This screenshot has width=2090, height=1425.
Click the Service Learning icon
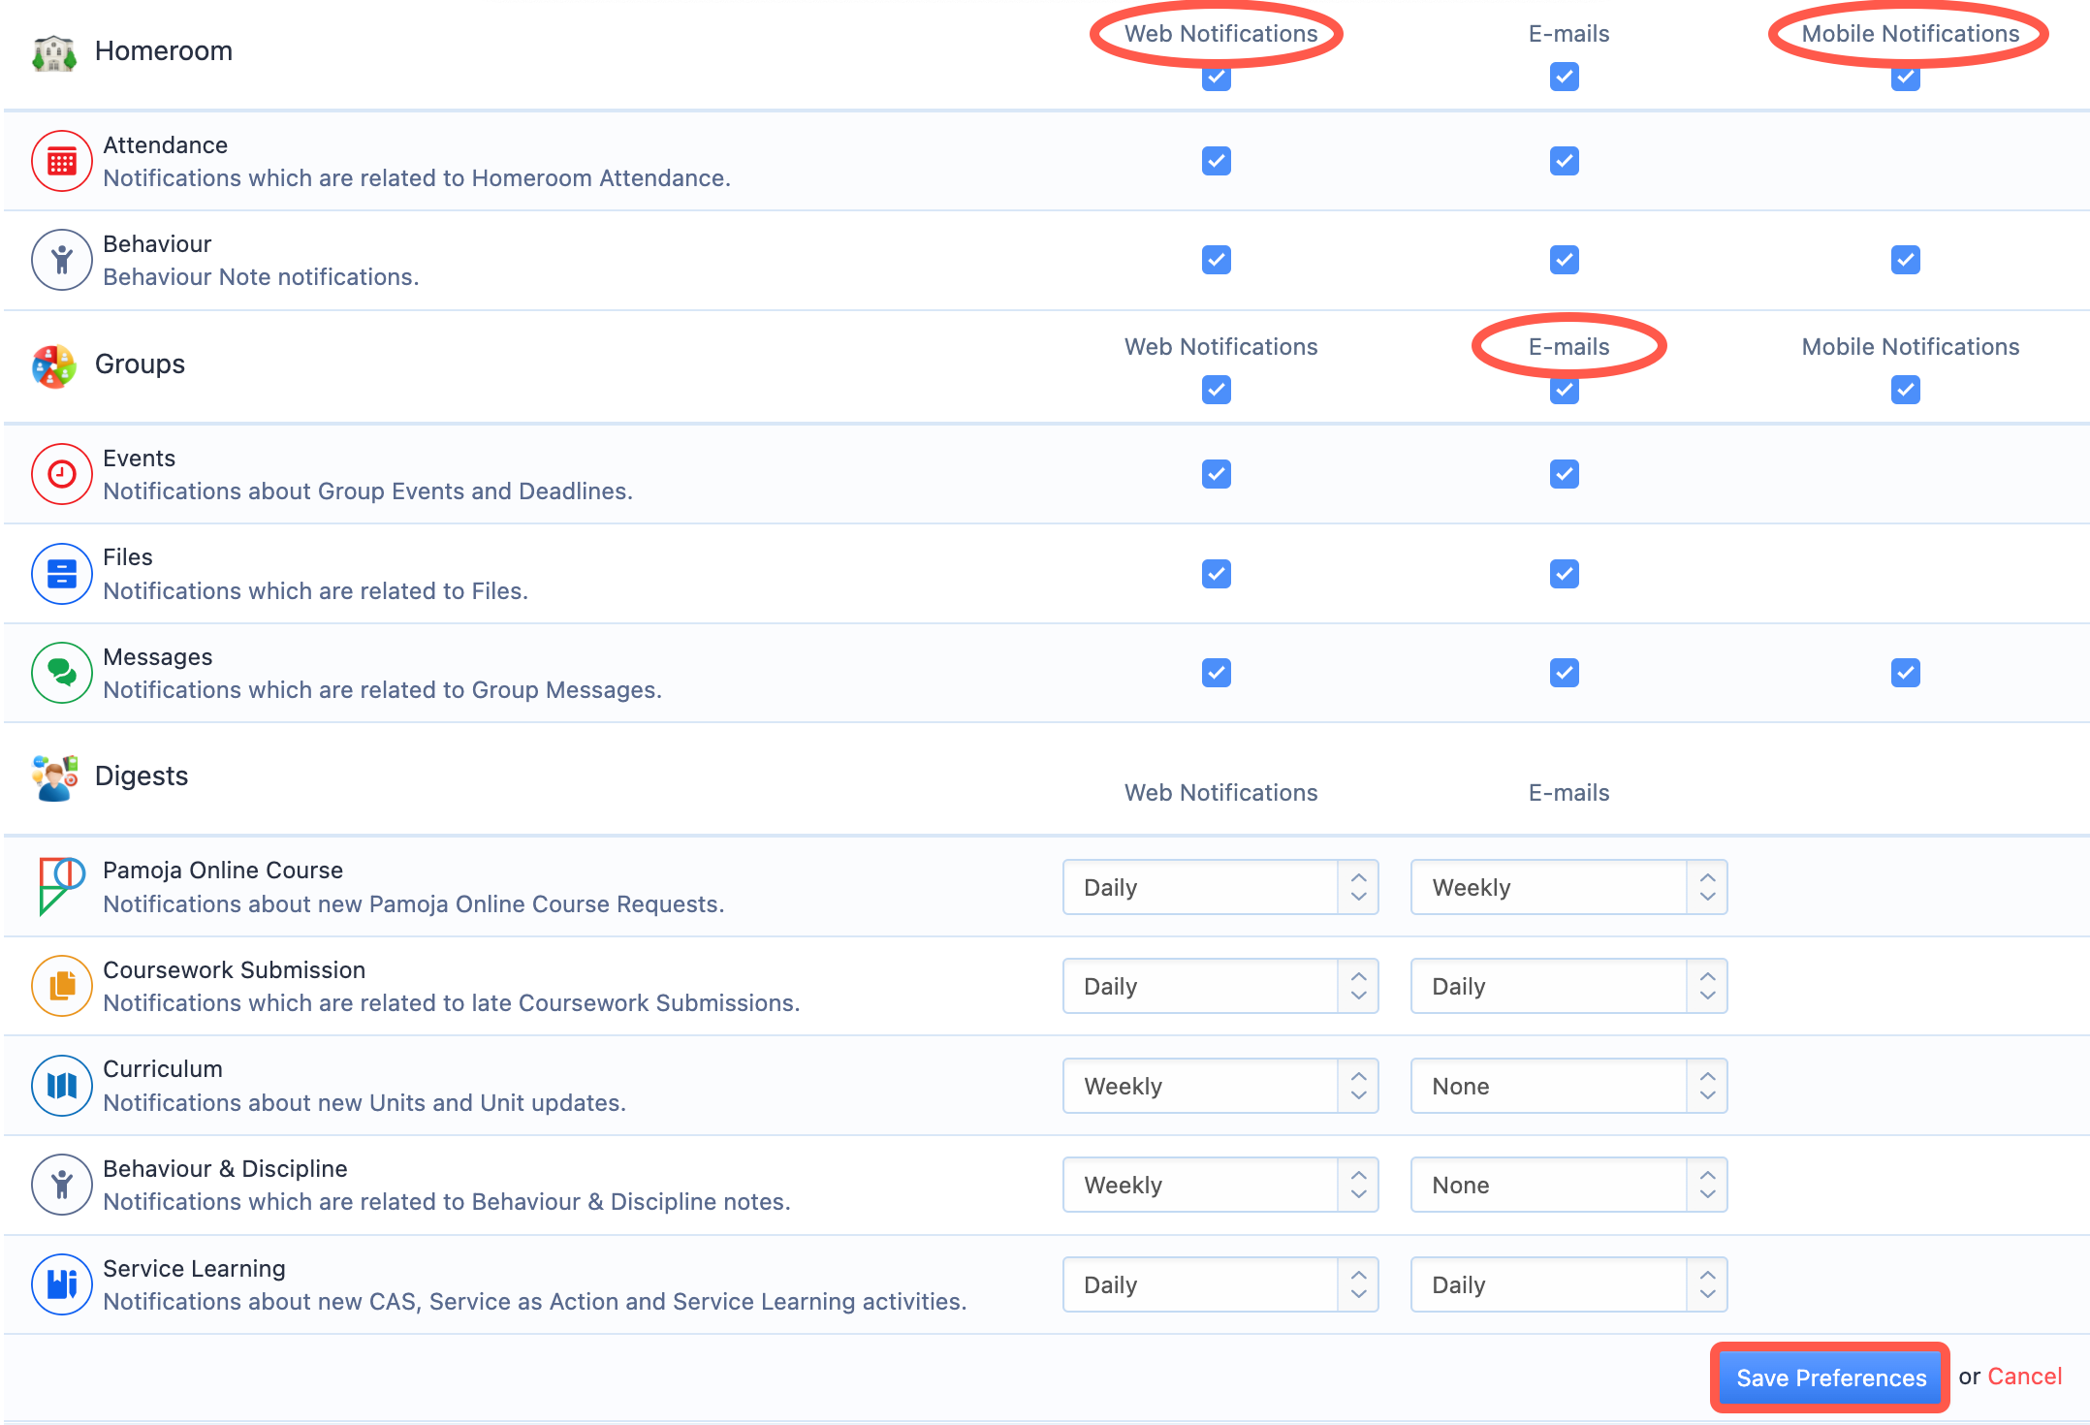(62, 1284)
